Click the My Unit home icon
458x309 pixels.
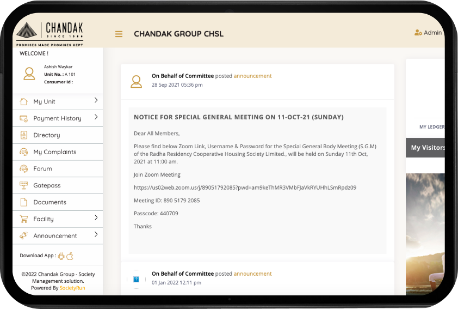point(23,101)
